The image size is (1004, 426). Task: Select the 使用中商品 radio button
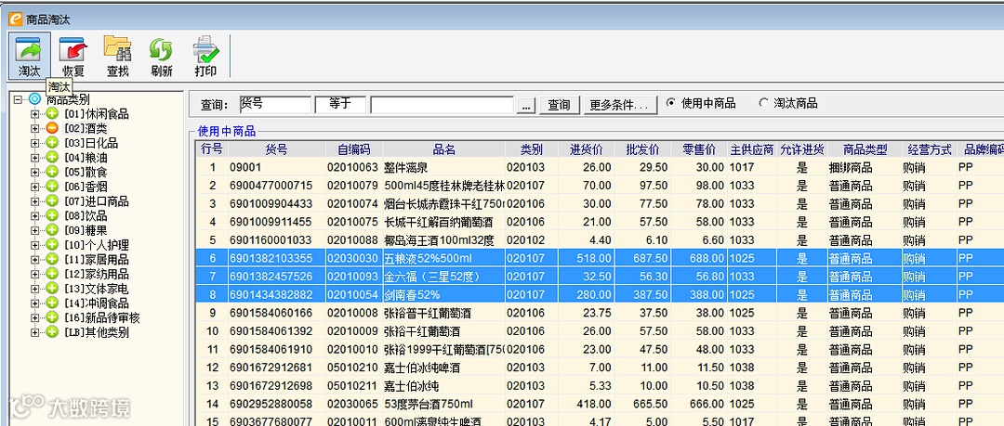[670, 103]
